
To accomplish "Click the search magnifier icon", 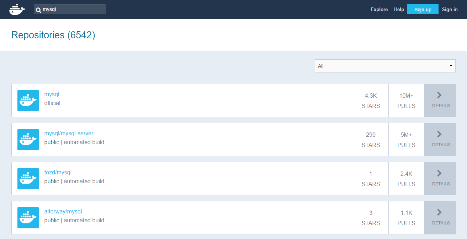I will pyautogui.click(x=38, y=10).
